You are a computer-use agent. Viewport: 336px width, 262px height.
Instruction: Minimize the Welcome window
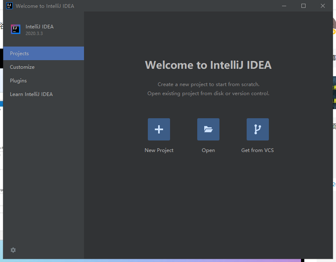284,6
